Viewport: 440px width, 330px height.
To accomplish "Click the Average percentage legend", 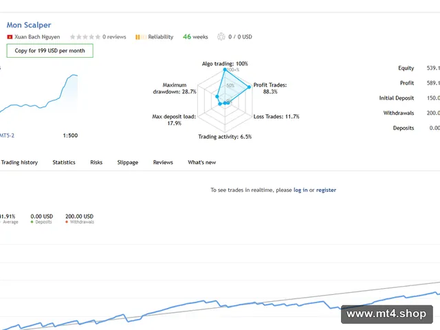I will (x=8, y=219).
